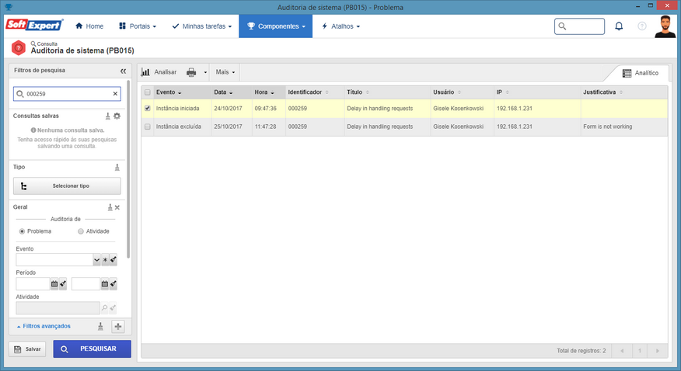The height and width of the screenshot is (371, 681).
Task: Go to Home
Action: (x=89, y=26)
